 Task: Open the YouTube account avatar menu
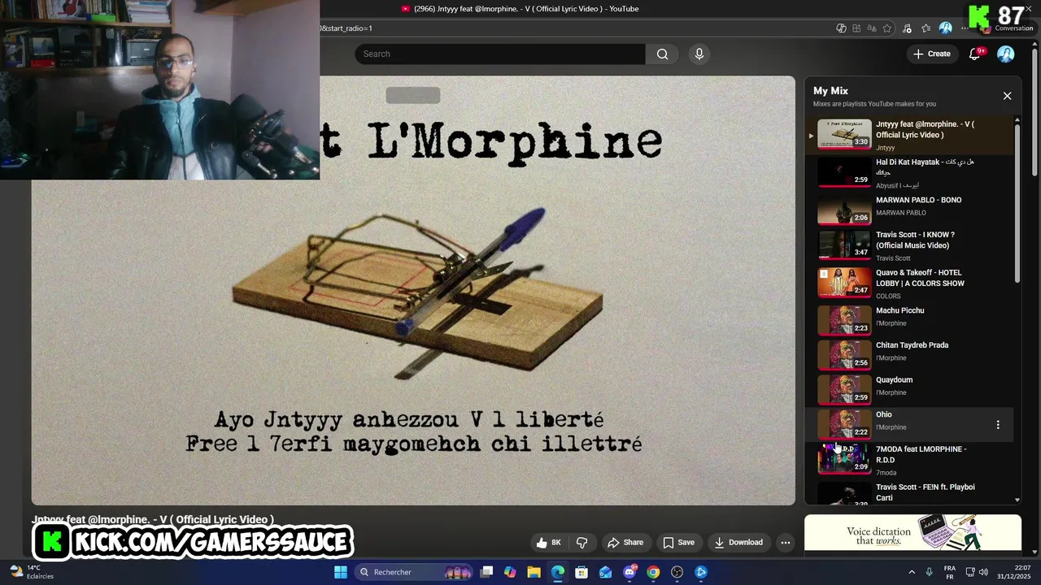click(1006, 54)
